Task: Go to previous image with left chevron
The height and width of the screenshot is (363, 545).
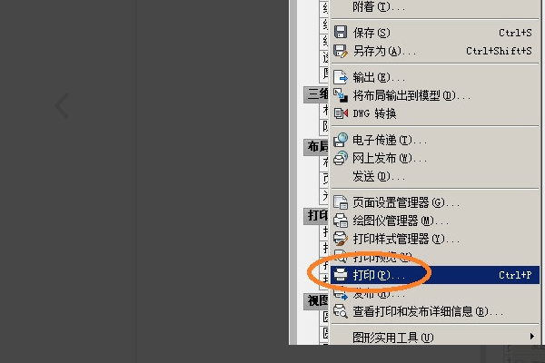Action: [x=62, y=105]
